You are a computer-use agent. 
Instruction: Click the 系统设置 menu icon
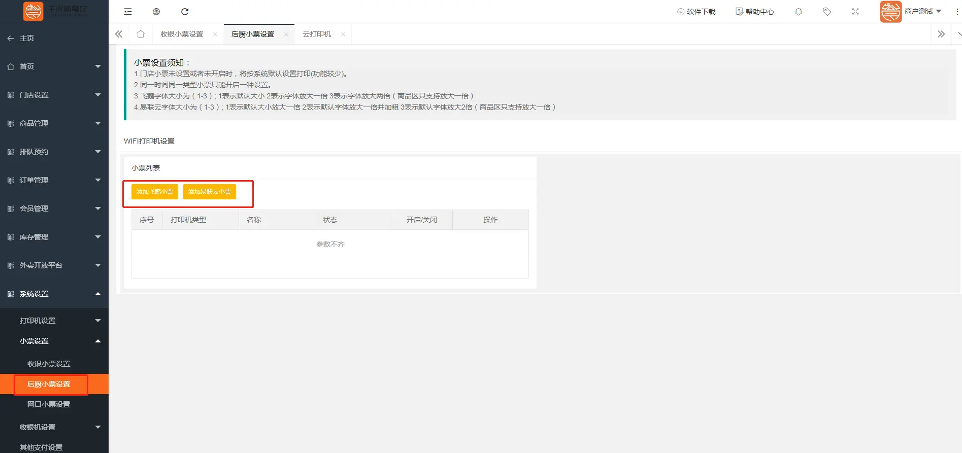pyautogui.click(x=11, y=294)
